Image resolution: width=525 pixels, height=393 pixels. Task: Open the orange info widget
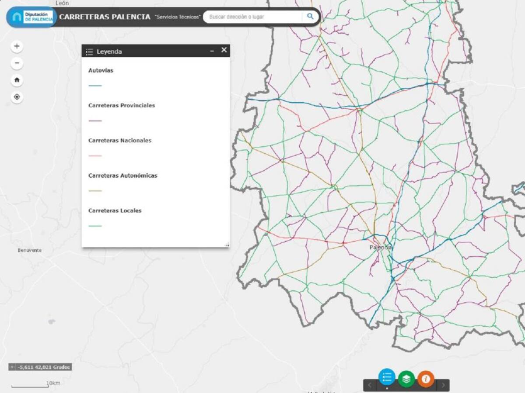(x=426, y=379)
